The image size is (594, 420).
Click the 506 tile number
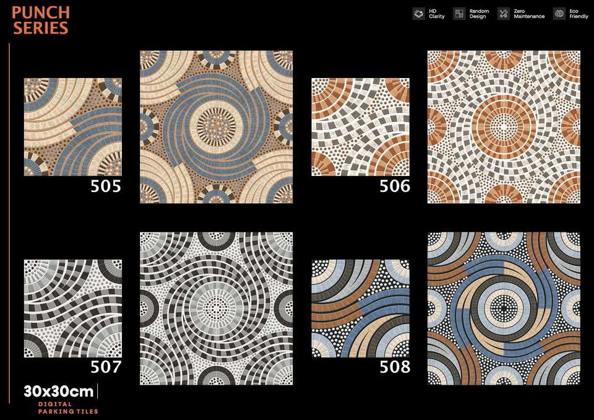tap(395, 186)
